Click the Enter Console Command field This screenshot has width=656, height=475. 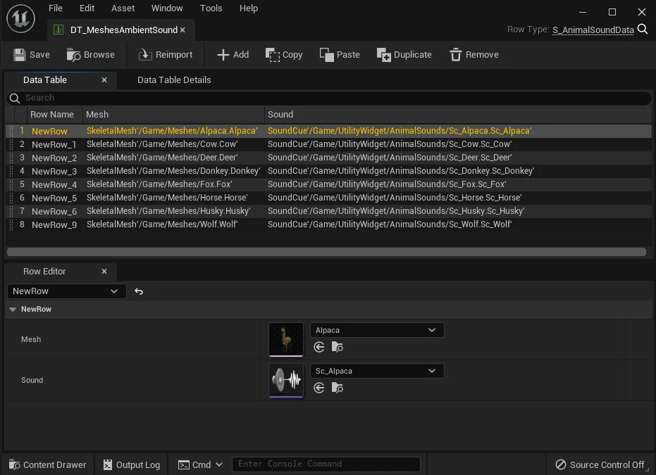coord(326,464)
